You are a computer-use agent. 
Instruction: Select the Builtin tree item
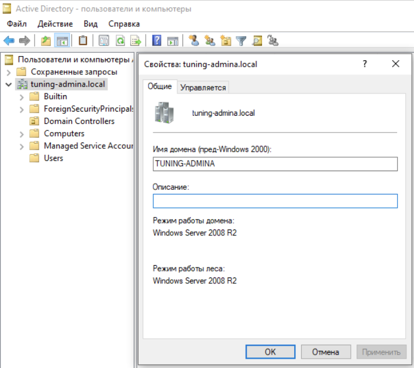(56, 96)
